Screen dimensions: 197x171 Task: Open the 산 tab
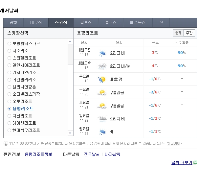(161, 23)
